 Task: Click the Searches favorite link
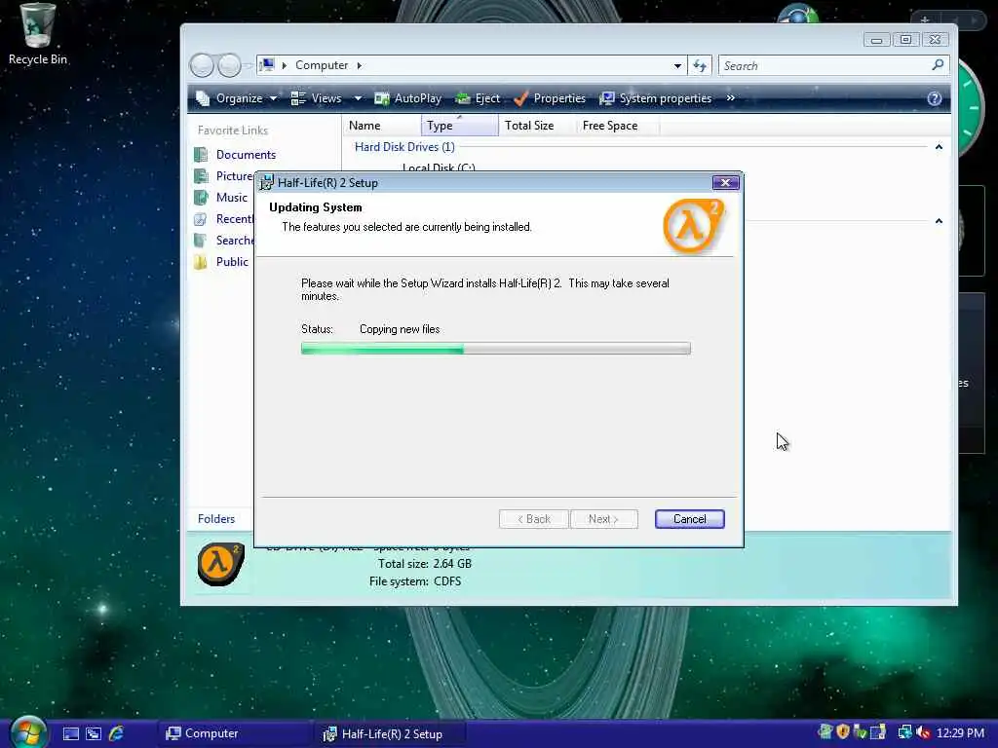234,241
